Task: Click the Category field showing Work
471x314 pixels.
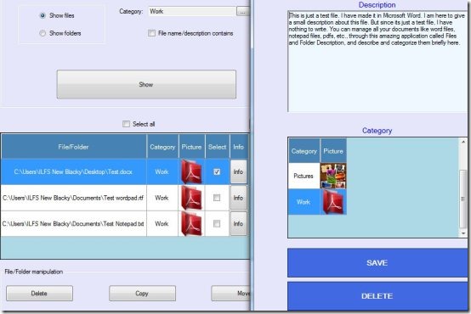Action: (192, 11)
